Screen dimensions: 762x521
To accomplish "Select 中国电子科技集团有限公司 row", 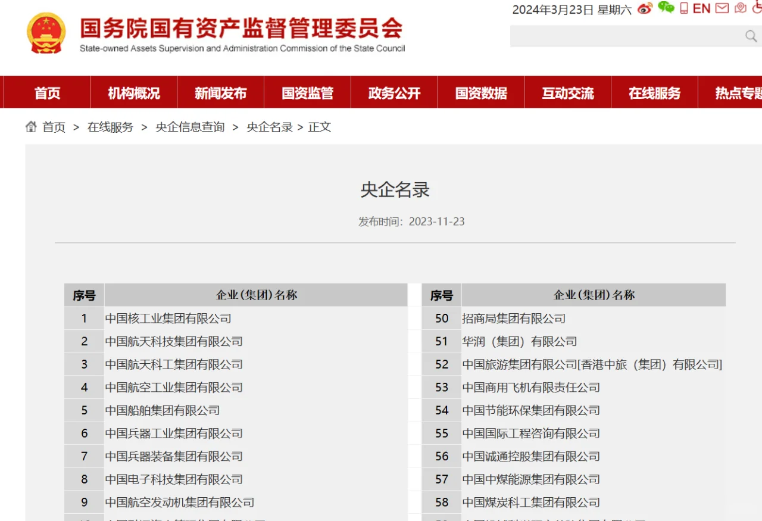I will coord(174,479).
